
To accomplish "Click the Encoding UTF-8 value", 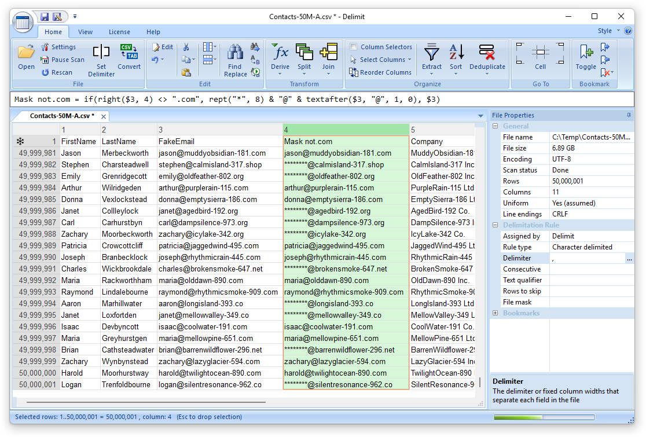I will (x=592, y=159).
